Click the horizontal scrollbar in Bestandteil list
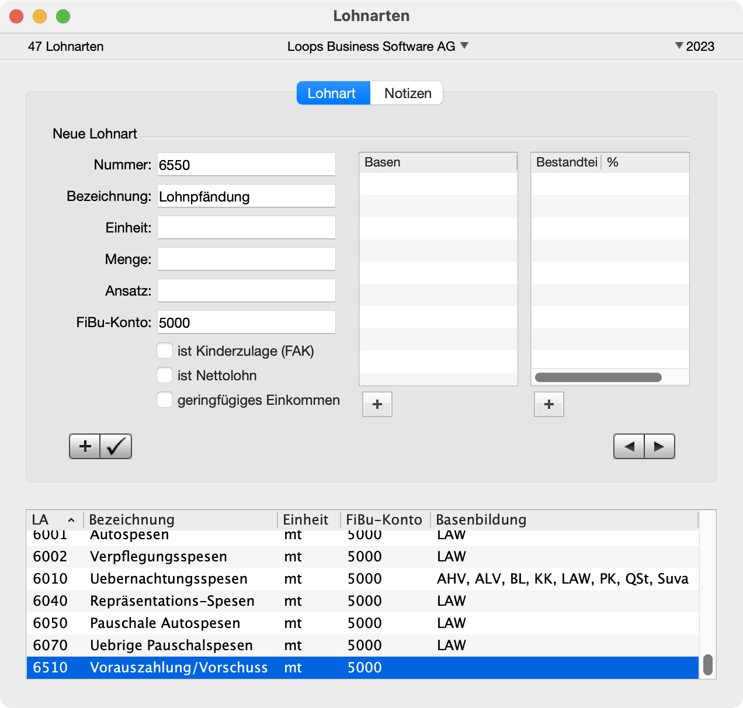743x708 pixels. click(x=598, y=377)
